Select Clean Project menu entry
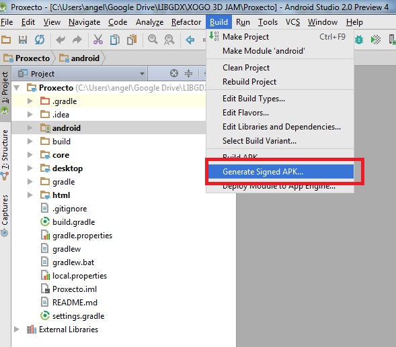This screenshot has height=347, width=396. tap(280, 68)
